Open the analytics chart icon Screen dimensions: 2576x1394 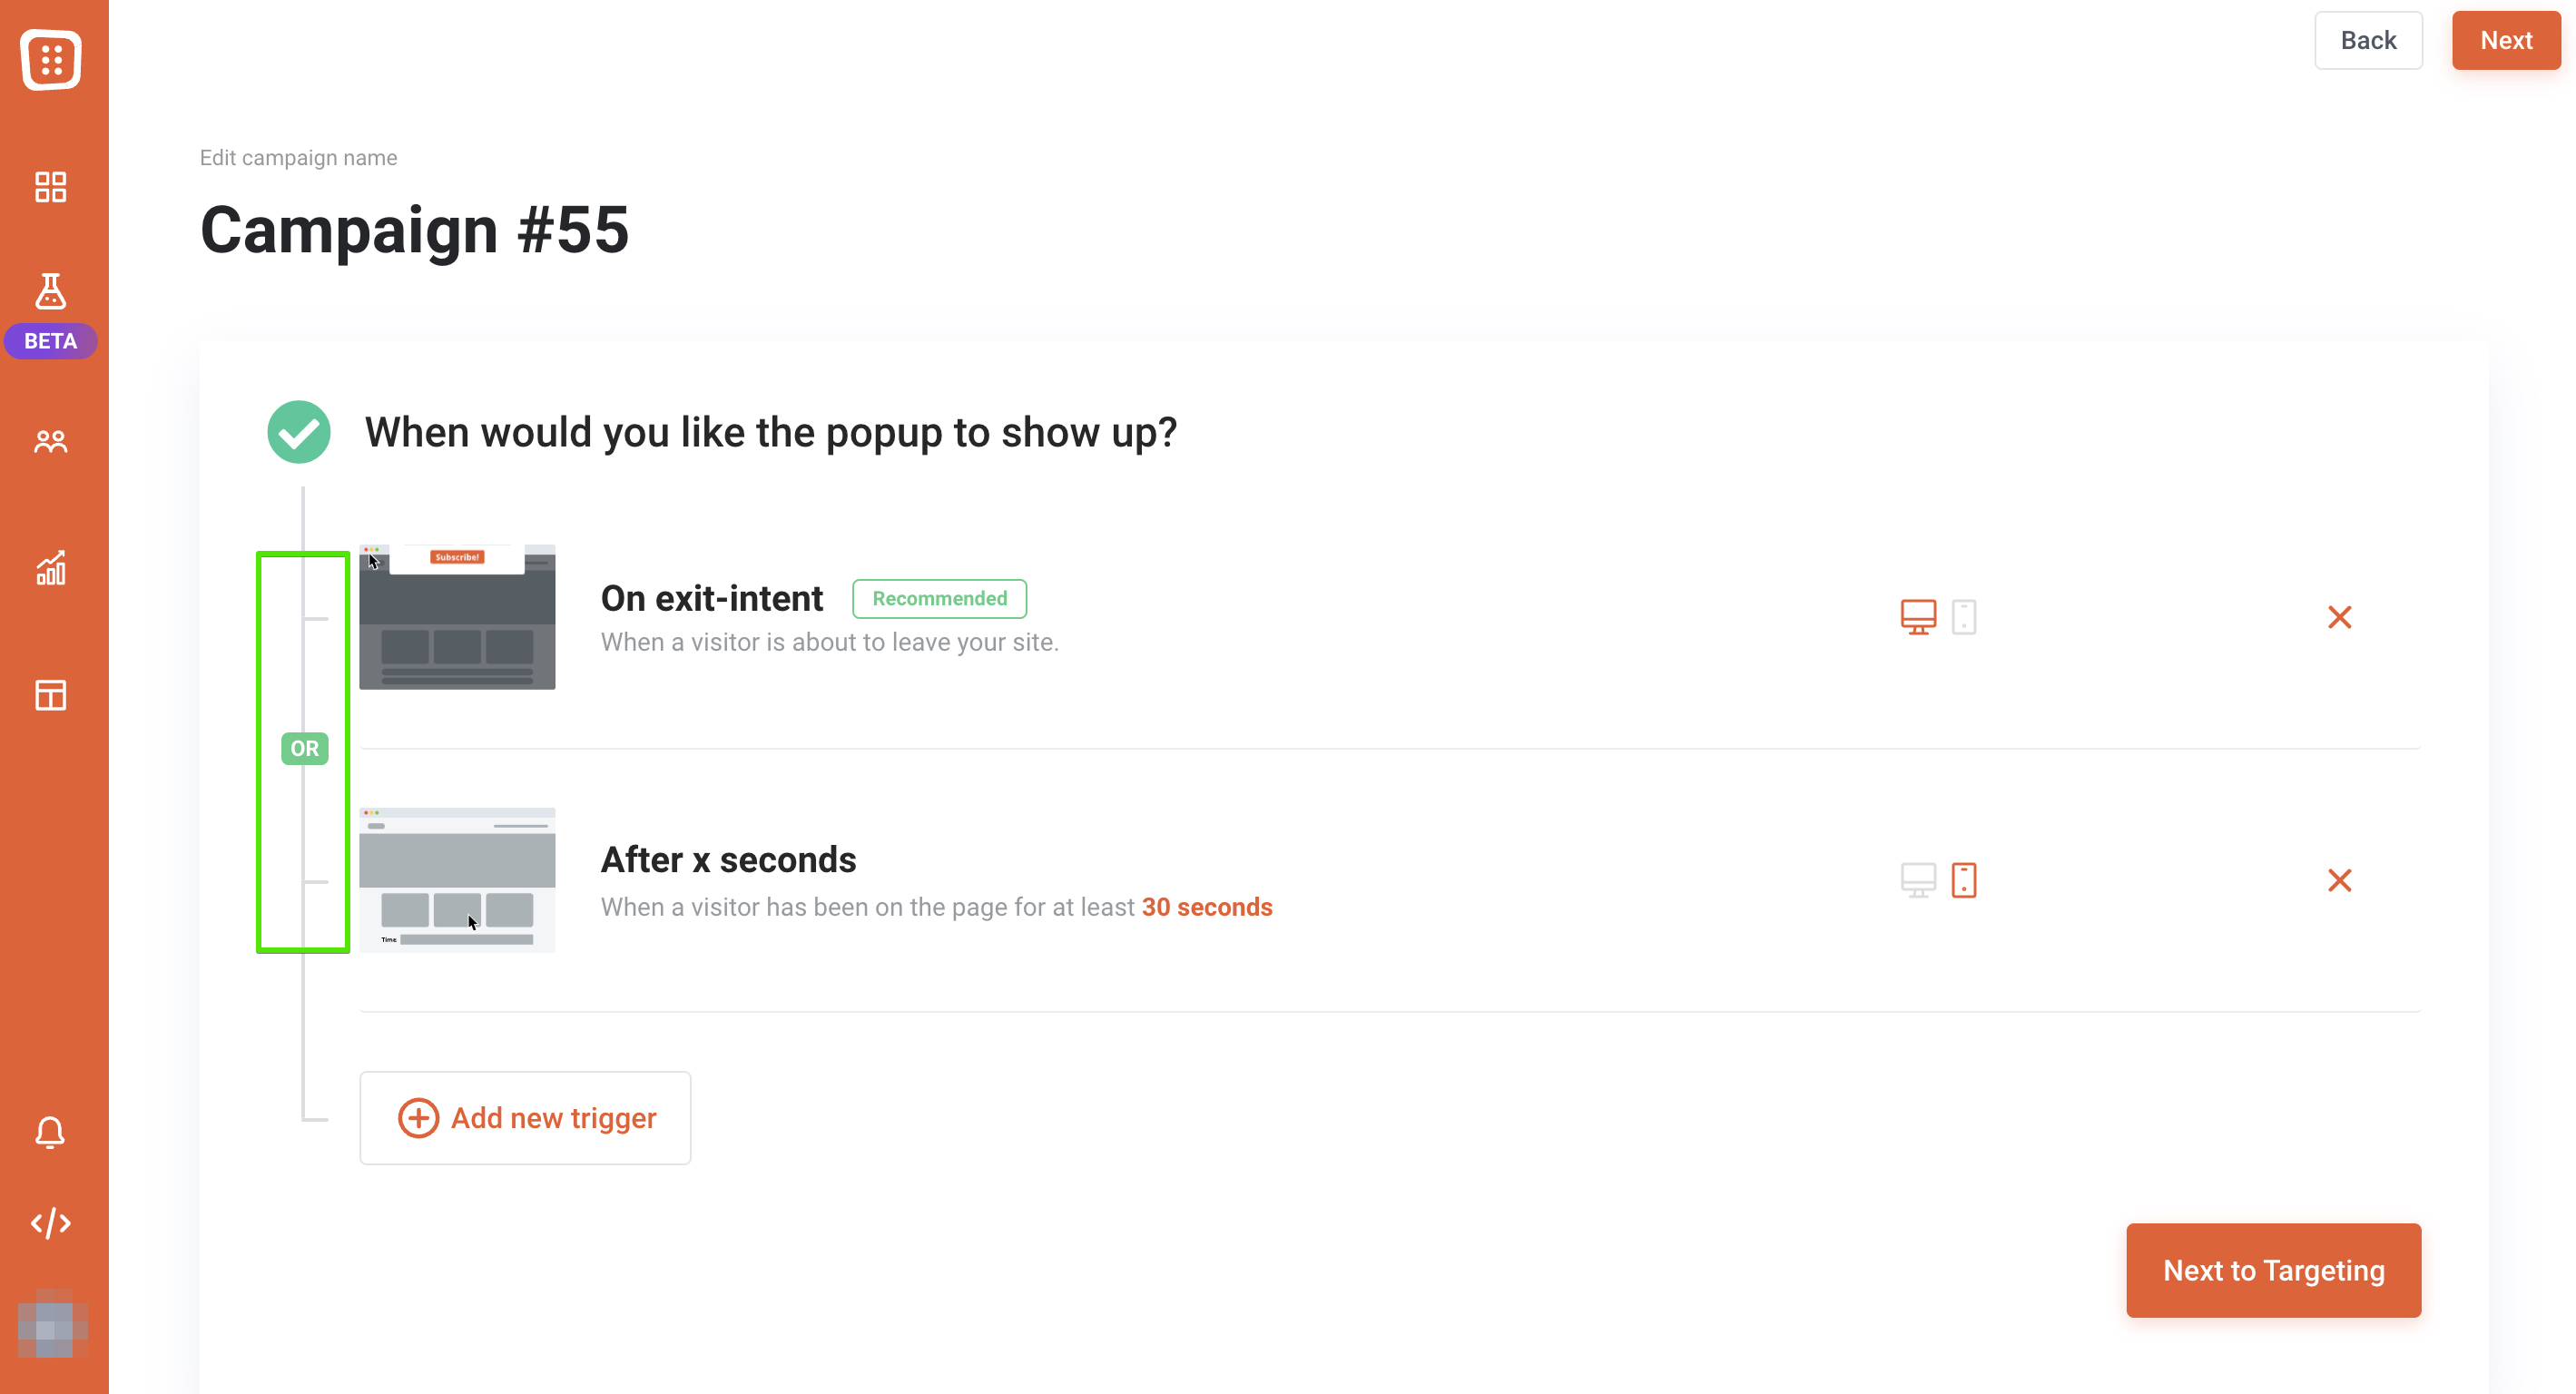pos(50,567)
